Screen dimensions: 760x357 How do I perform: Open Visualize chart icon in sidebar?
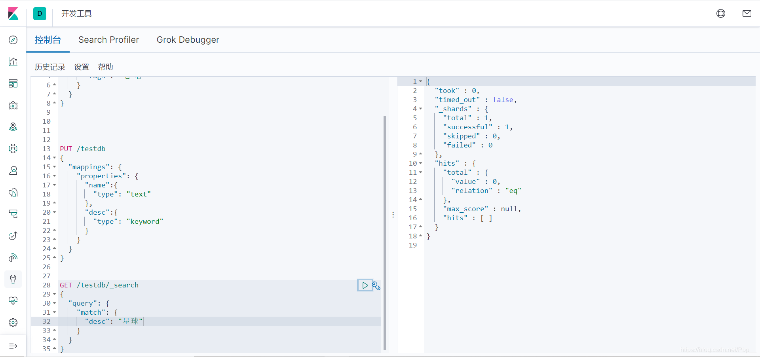(13, 62)
